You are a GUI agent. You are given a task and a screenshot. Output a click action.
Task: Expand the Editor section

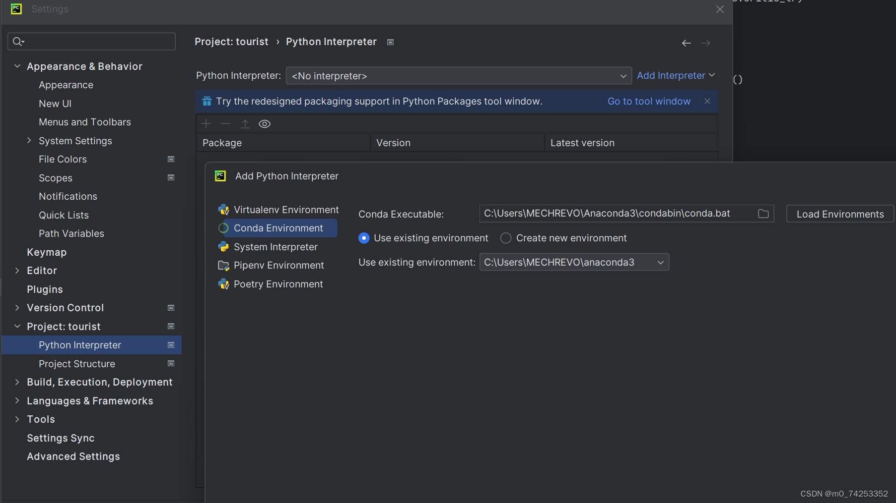coord(17,271)
